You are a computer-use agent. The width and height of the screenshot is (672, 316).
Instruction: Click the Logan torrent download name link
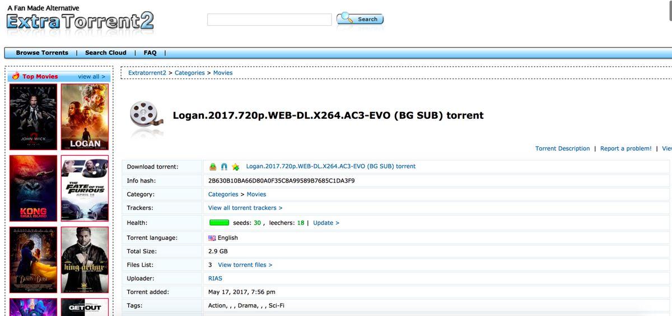point(331,166)
